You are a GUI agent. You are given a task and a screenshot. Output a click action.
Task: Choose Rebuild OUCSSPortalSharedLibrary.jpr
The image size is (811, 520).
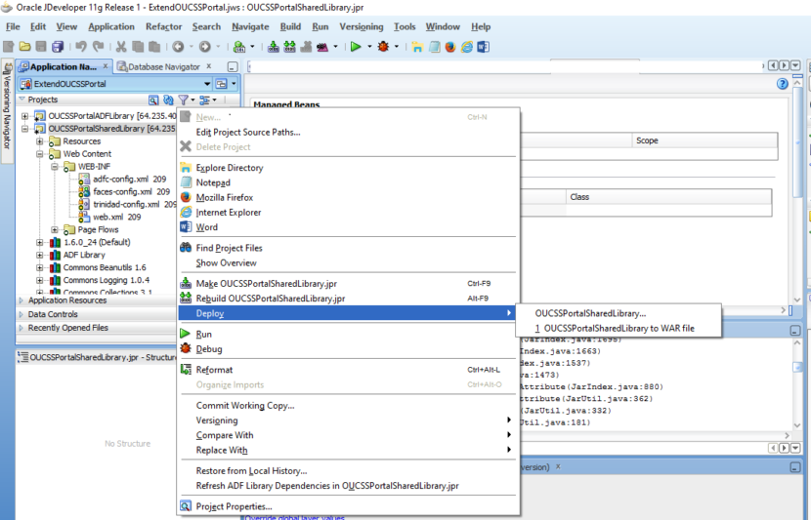coord(271,299)
